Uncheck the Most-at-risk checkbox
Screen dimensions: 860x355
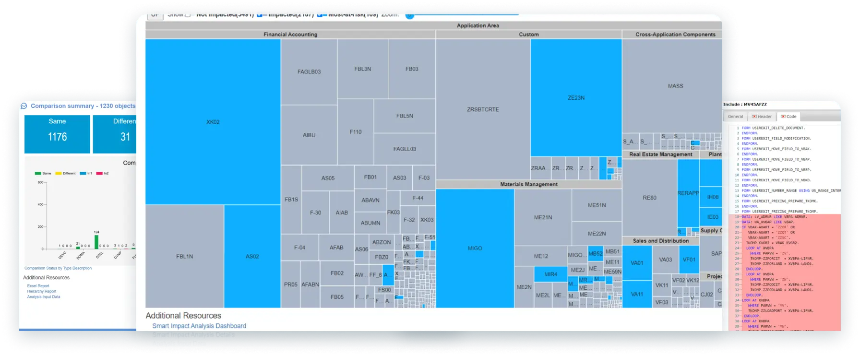[x=320, y=14]
